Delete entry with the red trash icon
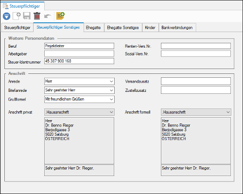The height and width of the screenshot is (194, 243). point(37,16)
